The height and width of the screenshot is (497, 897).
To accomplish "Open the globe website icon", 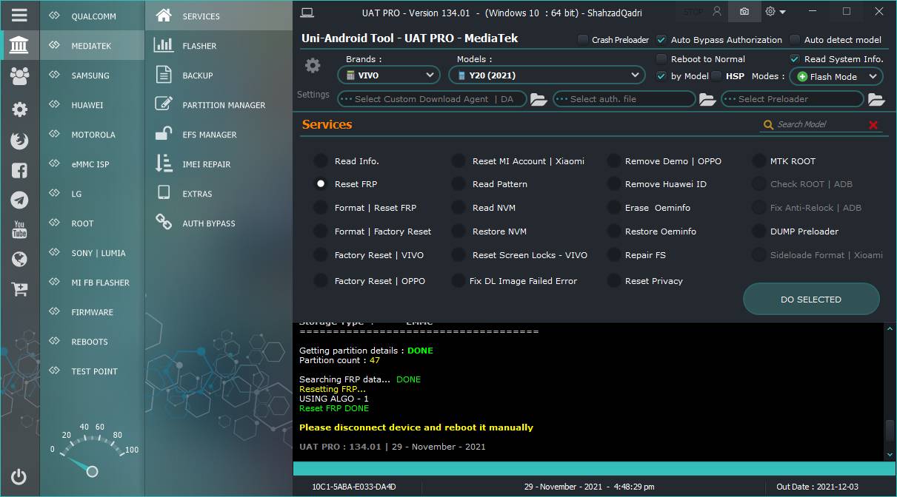I will pos(20,259).
